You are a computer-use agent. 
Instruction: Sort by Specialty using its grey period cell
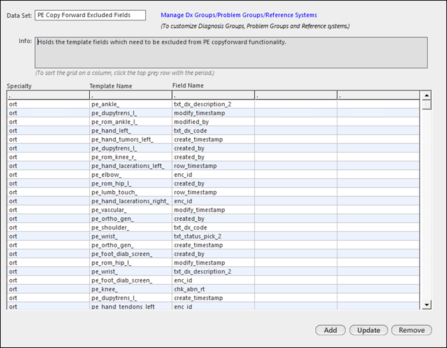point(48,95)
